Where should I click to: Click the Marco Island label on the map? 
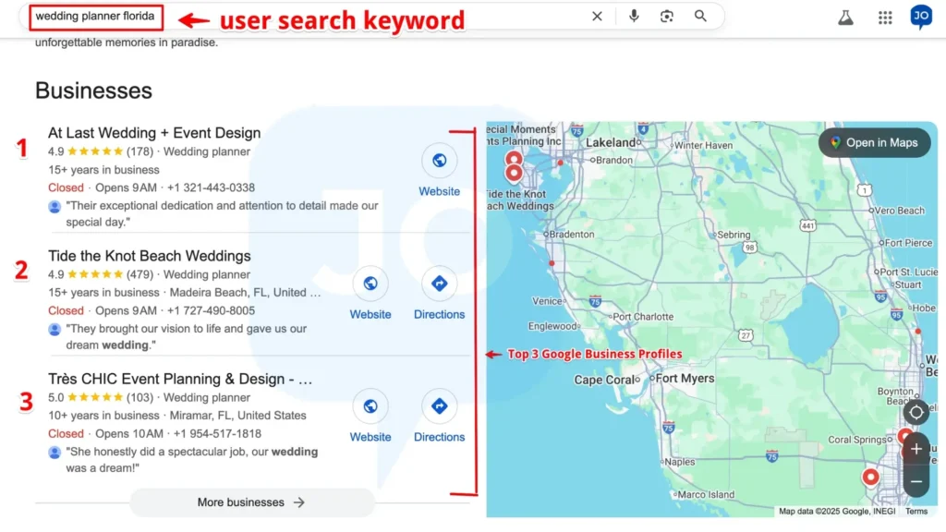coord(706,495)
